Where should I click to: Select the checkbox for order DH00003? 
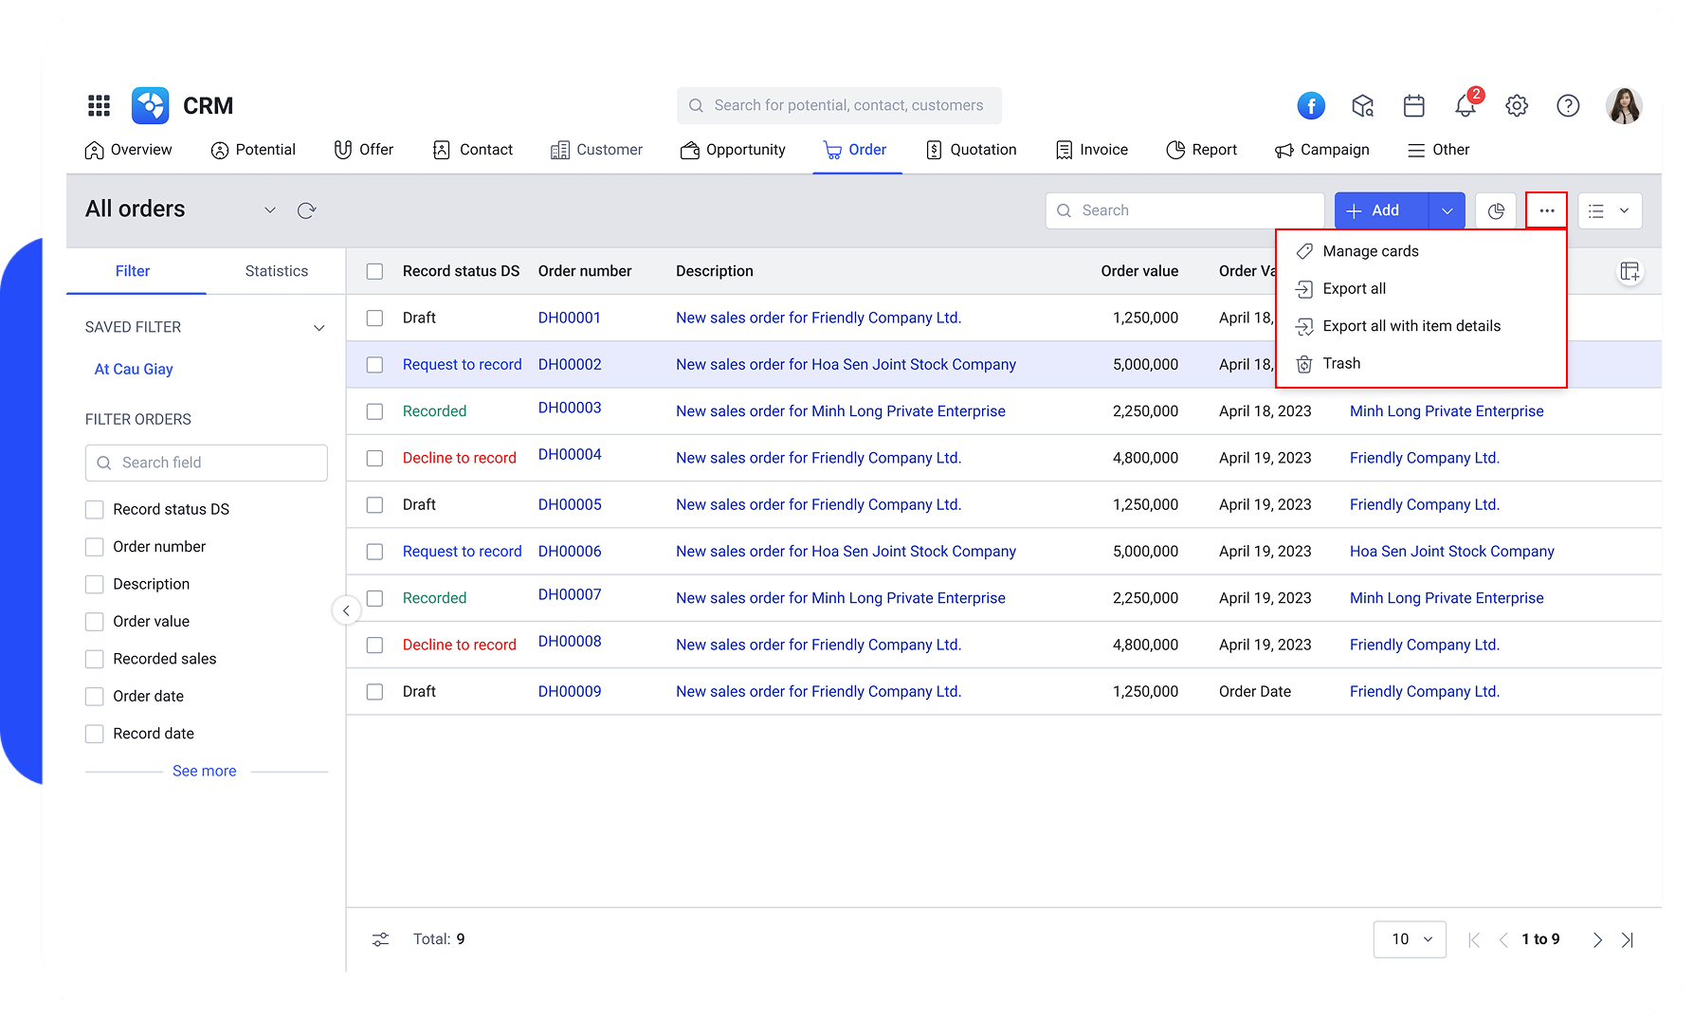pos(374,410)
